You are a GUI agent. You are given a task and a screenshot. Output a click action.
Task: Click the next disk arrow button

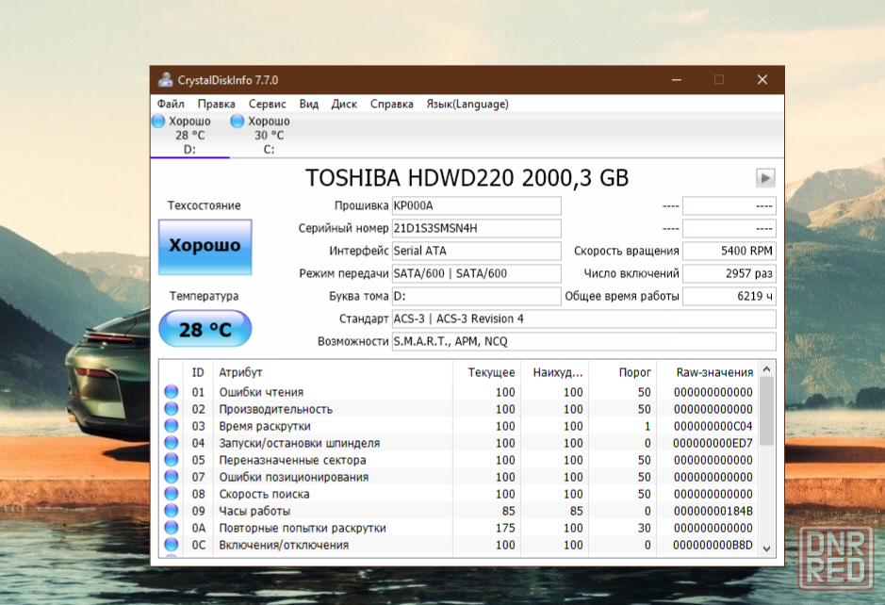pyautogui.click(x=765, y=177)
